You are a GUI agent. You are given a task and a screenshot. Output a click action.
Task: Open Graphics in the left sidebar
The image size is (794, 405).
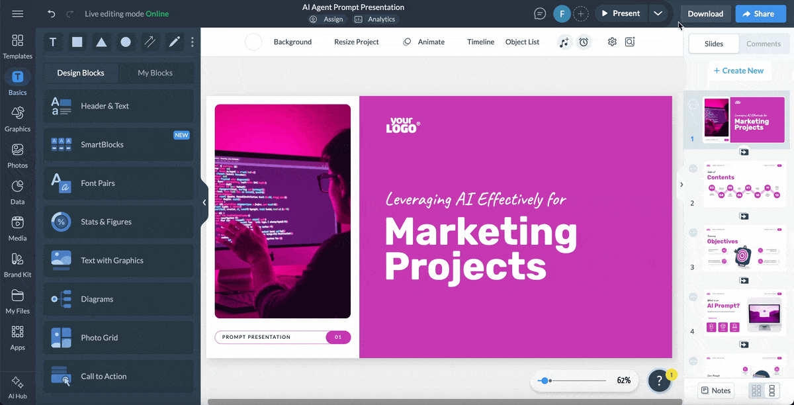[18, 120]
